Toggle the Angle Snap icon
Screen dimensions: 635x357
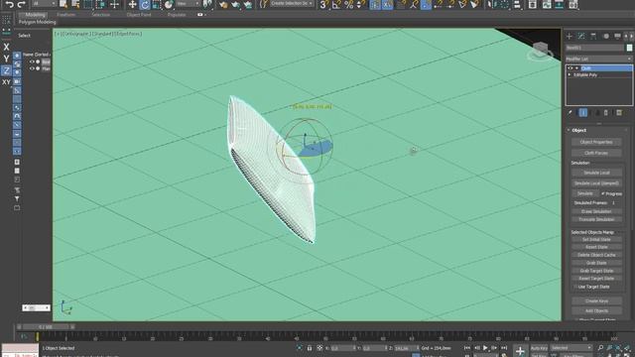click(x=336, y=4)
